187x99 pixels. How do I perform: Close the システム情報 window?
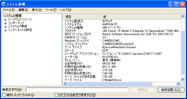click(x=183, y=4)
